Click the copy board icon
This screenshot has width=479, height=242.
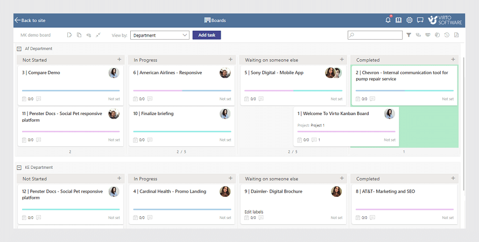pos(79,35)
